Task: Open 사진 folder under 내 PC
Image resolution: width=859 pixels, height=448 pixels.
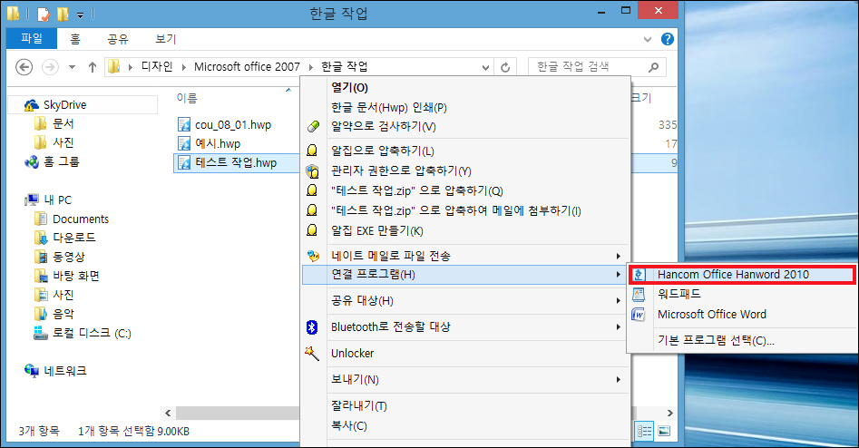Action: [x=63, y=296]
